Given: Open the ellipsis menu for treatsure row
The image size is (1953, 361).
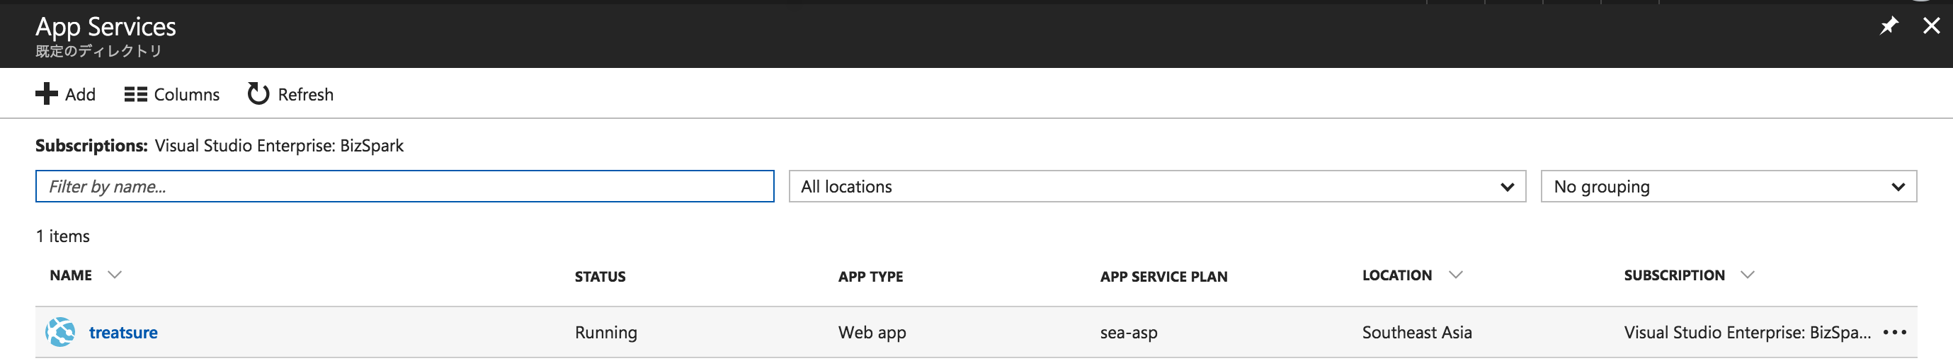Looking at the screenshot, I should [1895, 333].
